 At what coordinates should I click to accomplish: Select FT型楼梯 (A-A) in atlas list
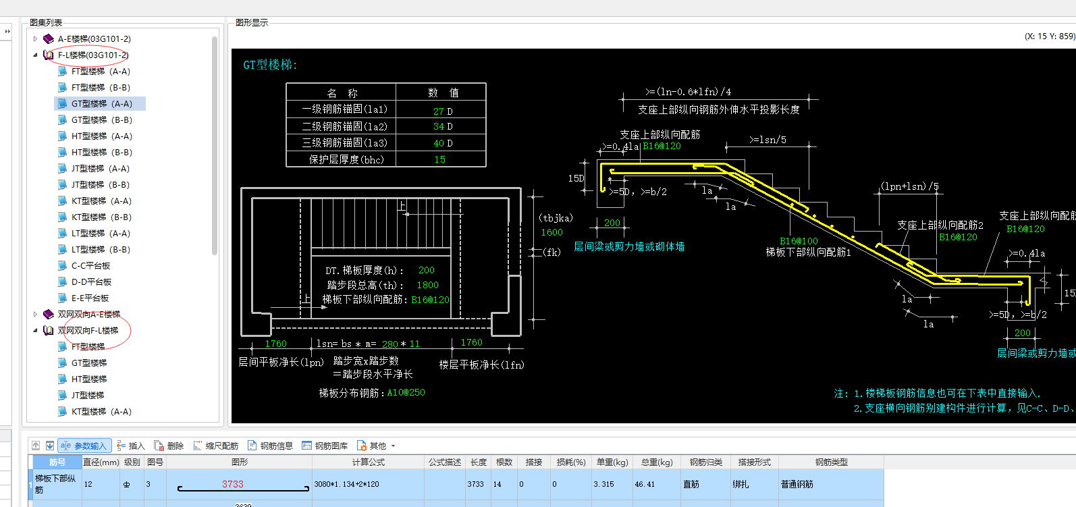[101, 72]
